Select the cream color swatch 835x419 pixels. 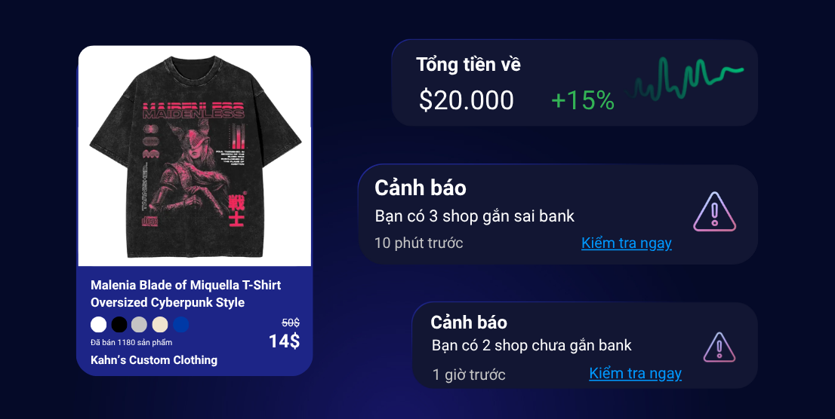coord(160,324)
